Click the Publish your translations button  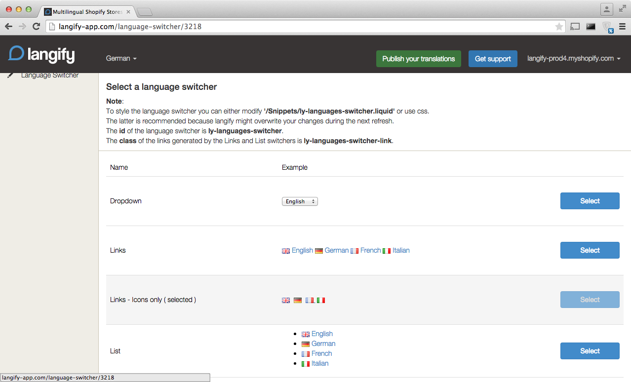418,58
